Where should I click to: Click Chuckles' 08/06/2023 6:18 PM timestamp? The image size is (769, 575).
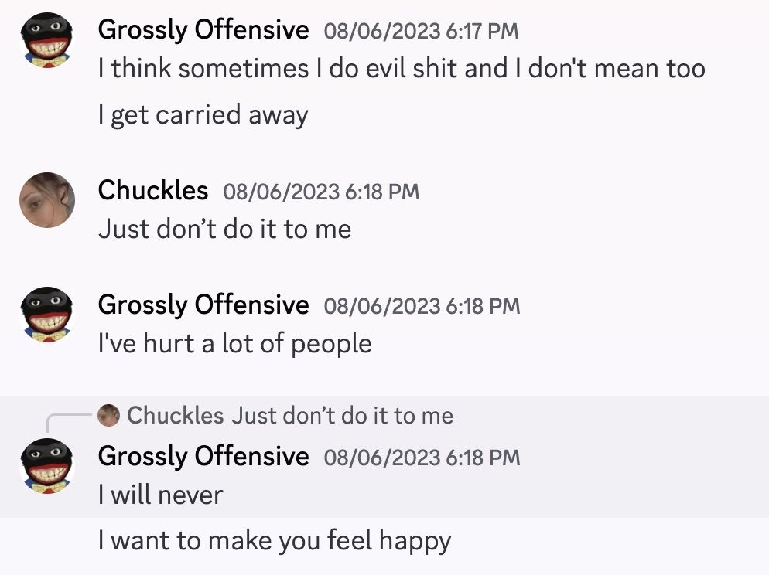pyautogui.click(x=321, y=192)
